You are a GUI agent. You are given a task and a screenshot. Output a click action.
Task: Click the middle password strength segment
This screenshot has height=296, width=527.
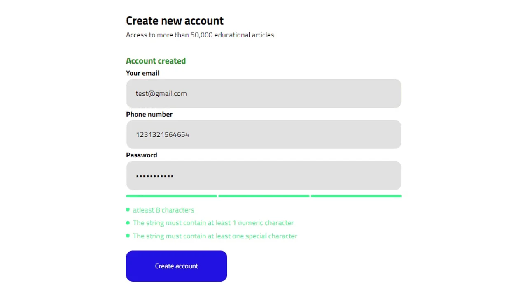[263, 196]
